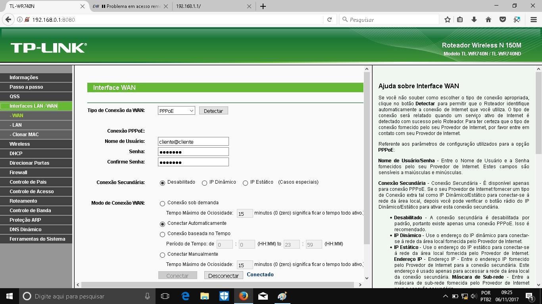Switch to the Problema em acesso remoto tab
Image resolution: width=542 pixels, height=304 pixels.
point(129,6)
